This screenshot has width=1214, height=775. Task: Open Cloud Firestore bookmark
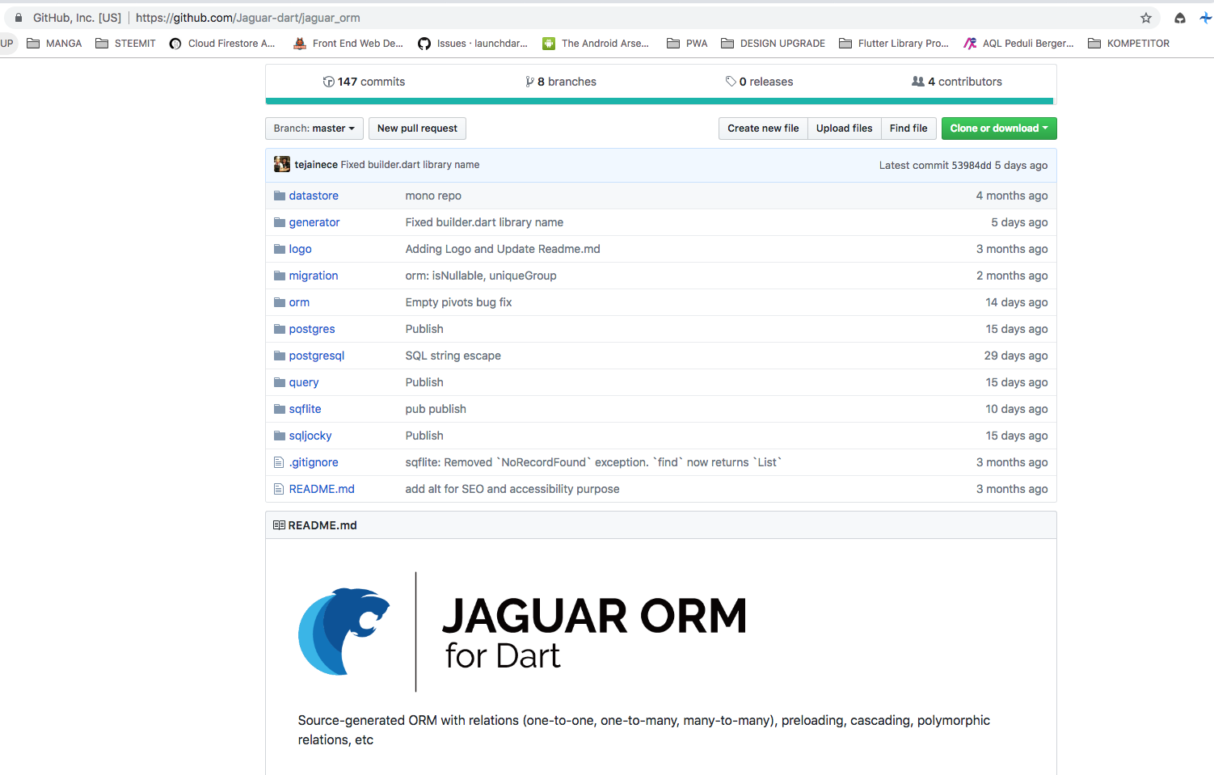(x=222, y=44)
